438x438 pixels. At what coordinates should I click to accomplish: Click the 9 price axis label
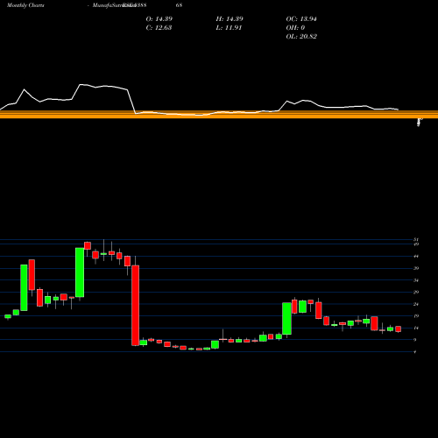pos(415,340)
